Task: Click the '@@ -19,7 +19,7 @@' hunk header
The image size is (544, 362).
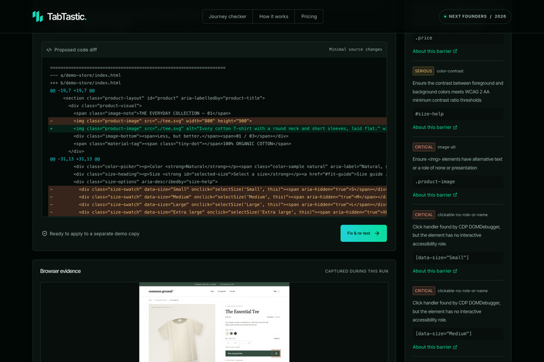Action: pyautogui.click(x=72, y=90)
